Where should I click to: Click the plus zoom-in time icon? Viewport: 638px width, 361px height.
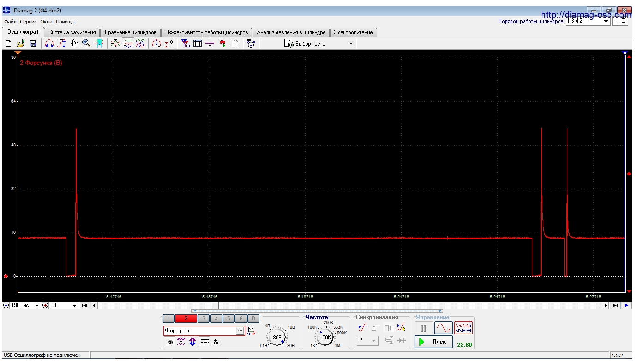45,305
